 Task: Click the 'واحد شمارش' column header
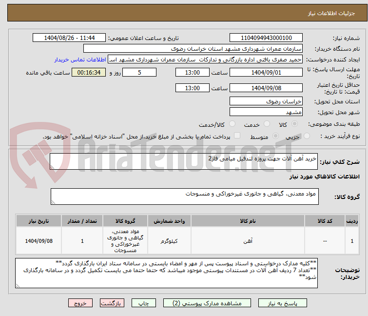click(169, 221)
